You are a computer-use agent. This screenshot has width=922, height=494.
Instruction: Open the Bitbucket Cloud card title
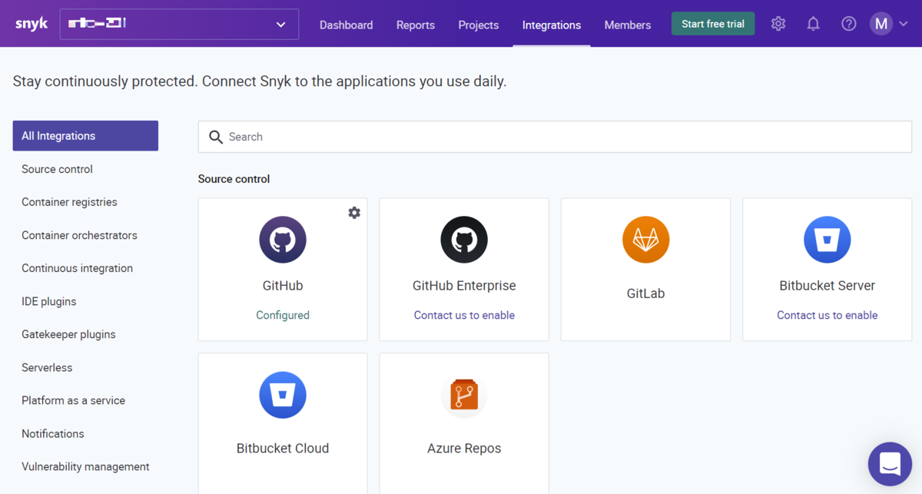[283, 448]
